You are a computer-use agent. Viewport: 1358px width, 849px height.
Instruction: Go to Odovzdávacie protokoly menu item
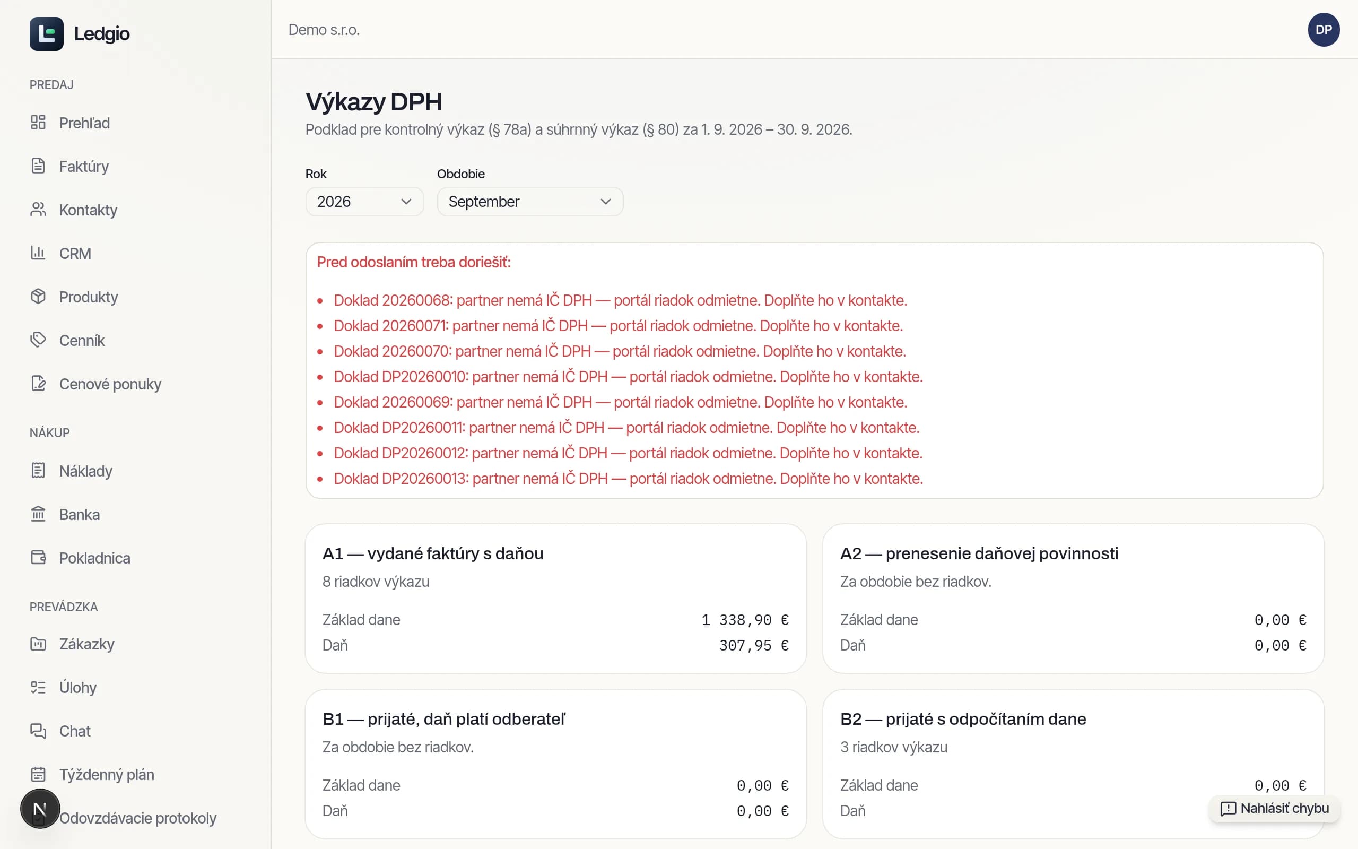tap(137, 818)
